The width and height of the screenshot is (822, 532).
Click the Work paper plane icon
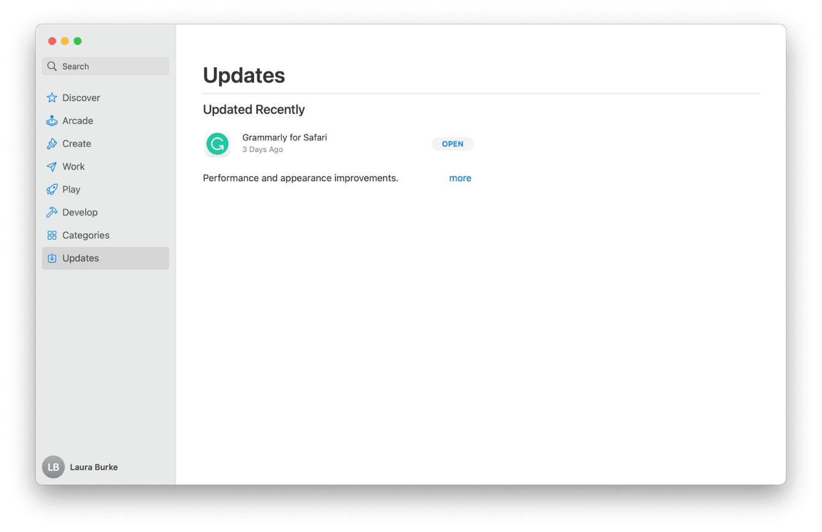(52, 167)
